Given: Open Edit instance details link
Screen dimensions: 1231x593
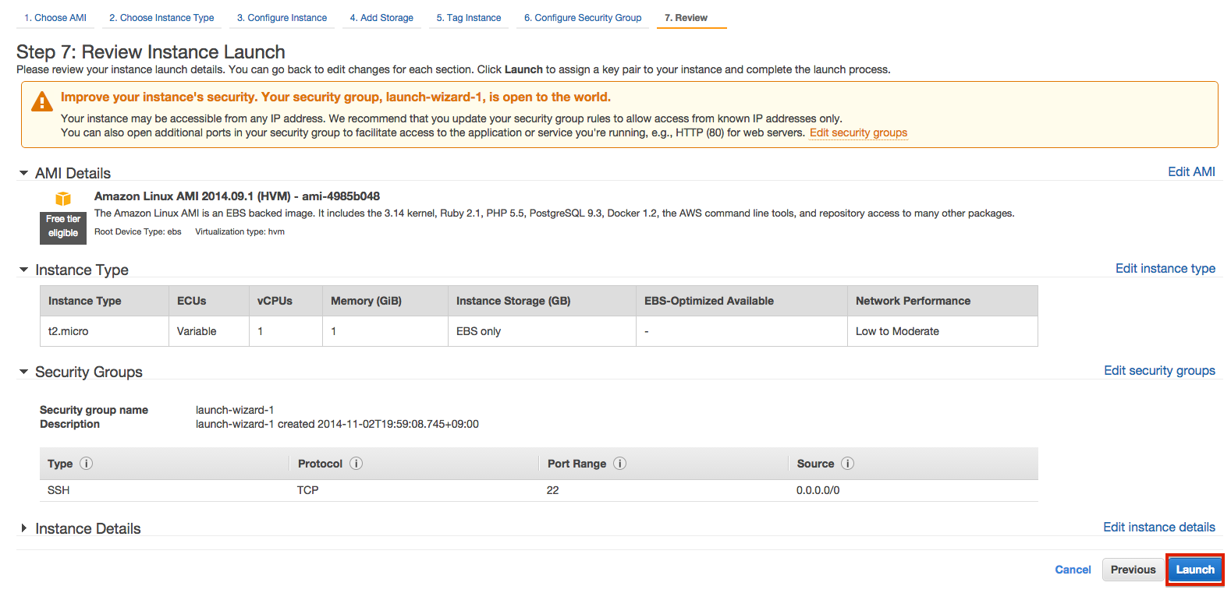Looking at the screenshot, I should [x=1159, y=527].
